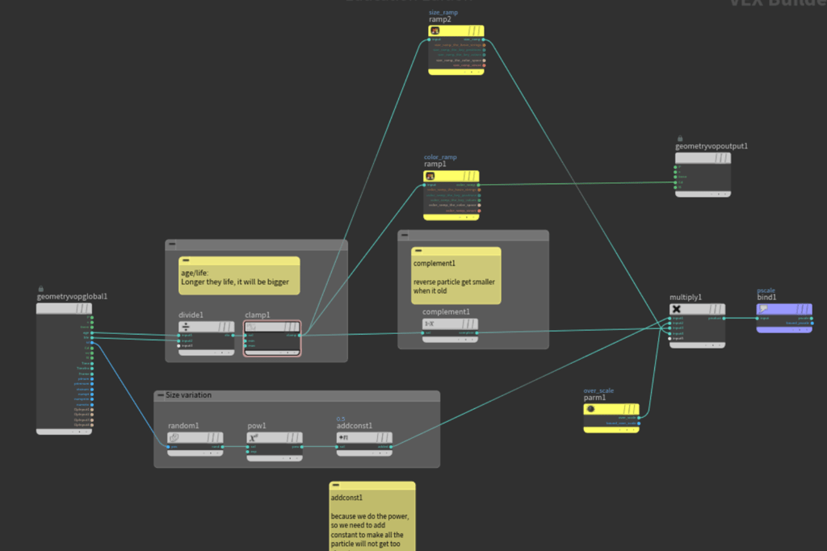Screen dimensions: 827x551
Task: Minimize the age/life sticky note
Action: pyautogui.click(x=186, y=261)
